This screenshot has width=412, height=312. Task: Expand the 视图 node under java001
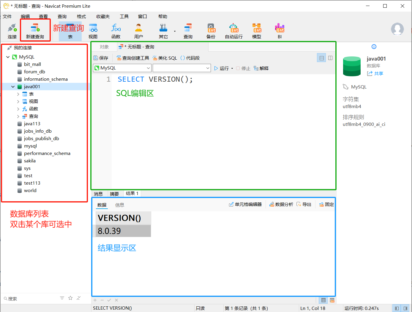18,102
